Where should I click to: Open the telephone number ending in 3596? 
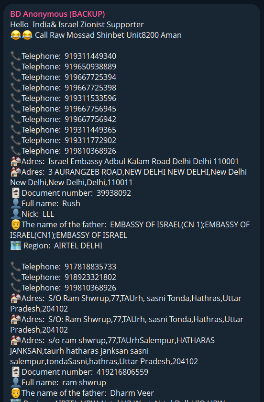tap(90, 98)
